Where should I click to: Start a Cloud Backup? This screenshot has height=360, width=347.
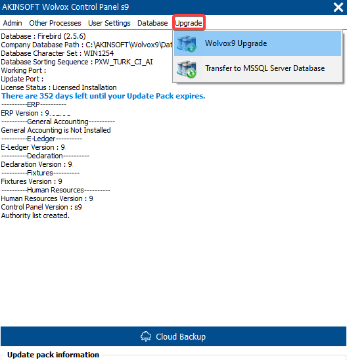pyautogui.click(x=173, y=336)
